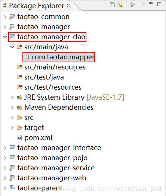This screenshot has width=166, height=196.
Task: Select the src/test/java label
Action: [x=44, y=77]
